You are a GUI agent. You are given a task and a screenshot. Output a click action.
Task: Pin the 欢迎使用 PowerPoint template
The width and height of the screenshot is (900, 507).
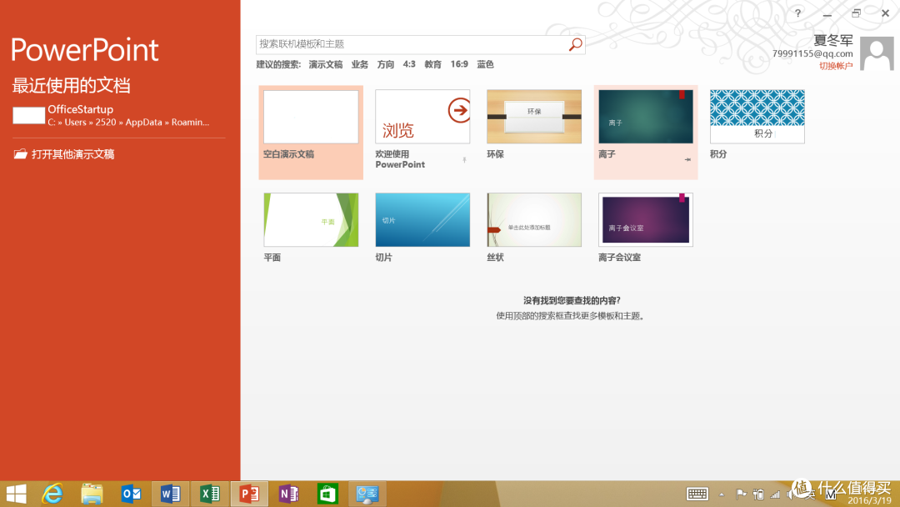tap(464, 159)
